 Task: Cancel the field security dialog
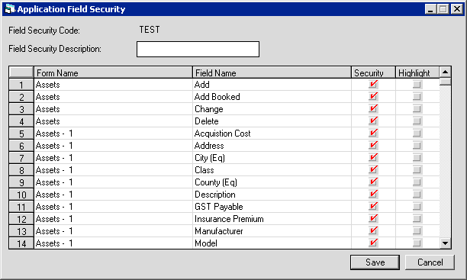click(x=430, y=262)
